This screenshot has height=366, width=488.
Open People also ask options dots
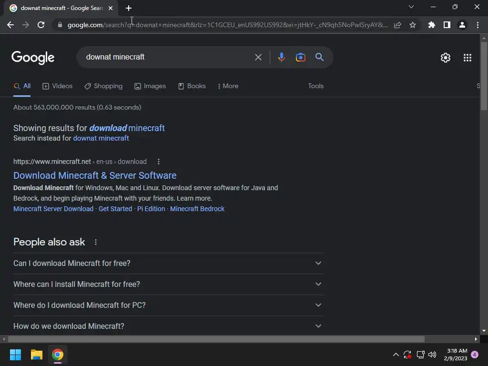[x=95, y=242]
